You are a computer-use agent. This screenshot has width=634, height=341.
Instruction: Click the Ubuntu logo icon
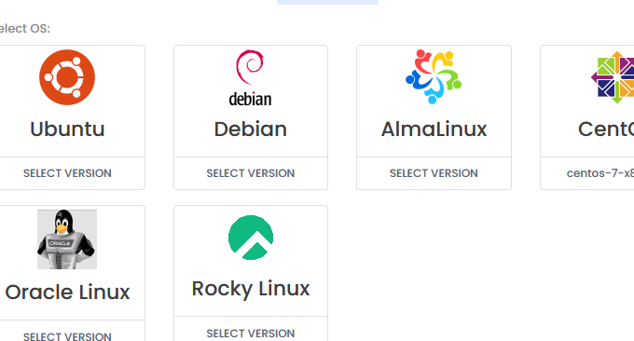(67, 77)
